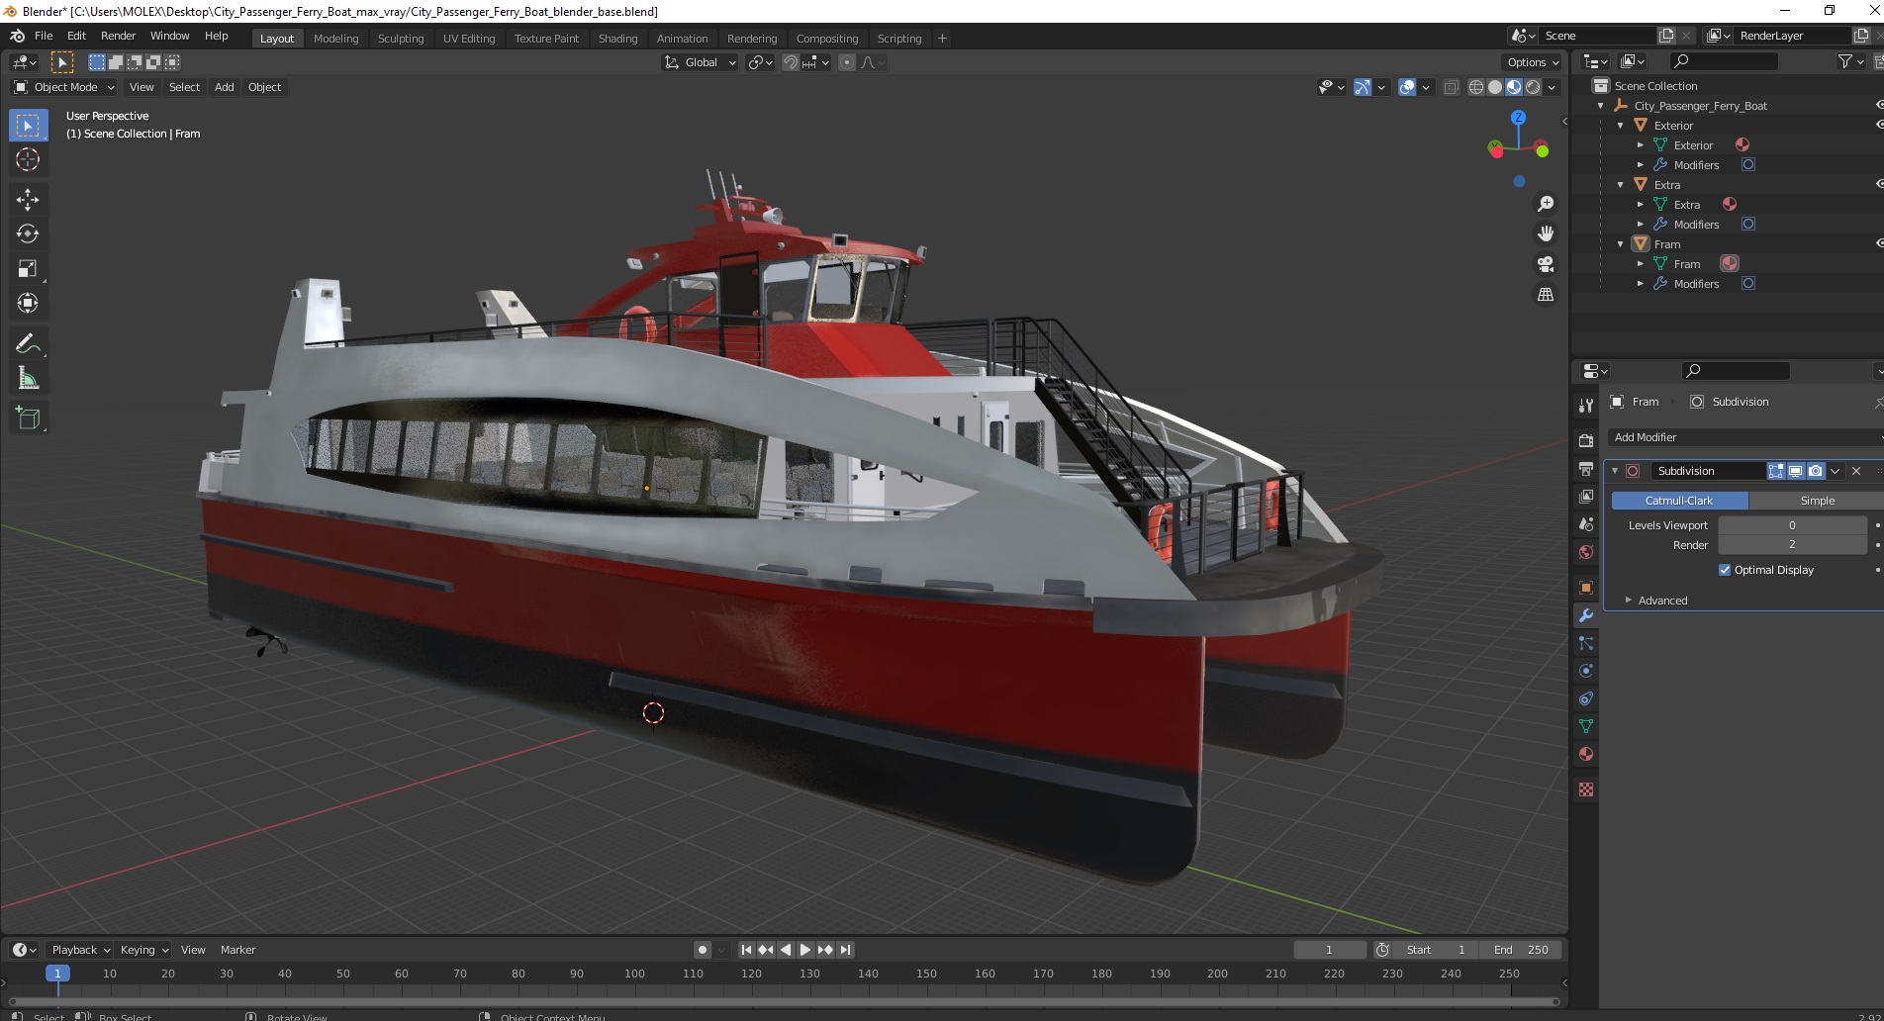The height and width of the screenshot is (1021, 1884).
Task: Toggle show gizmo button in viewport header
Action: [x=1363, y=87]
